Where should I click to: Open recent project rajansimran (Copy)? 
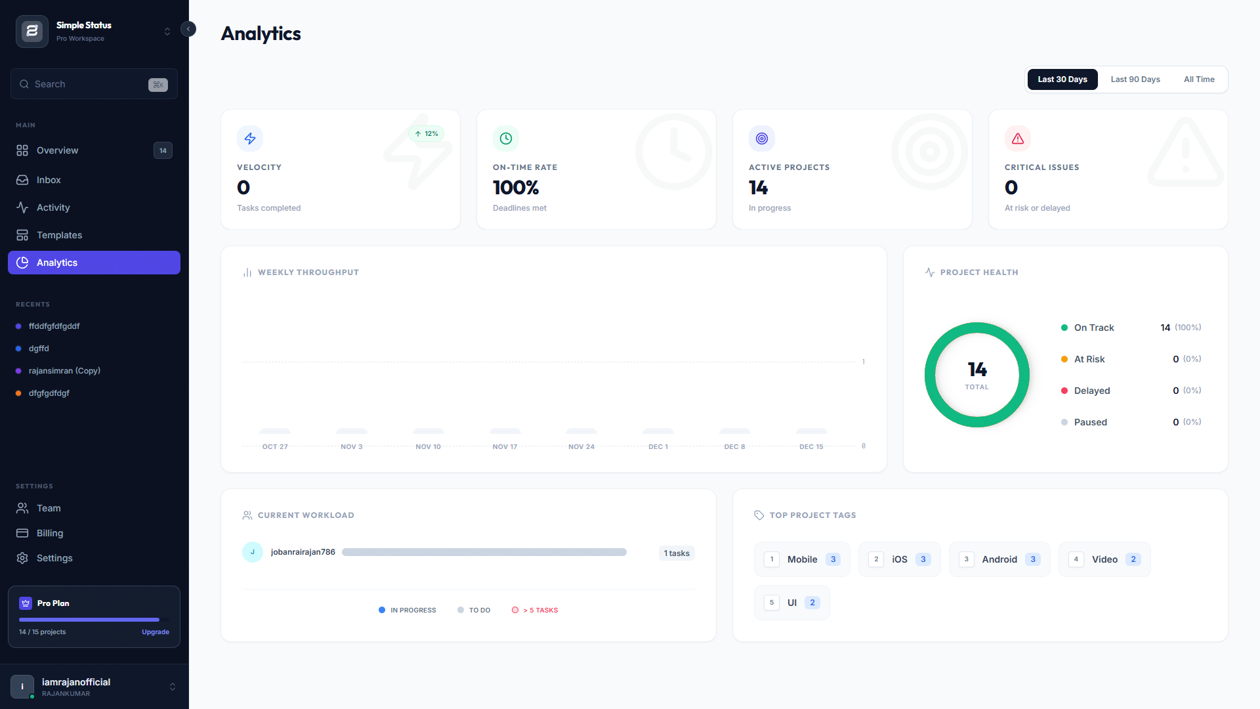(64, 371)
